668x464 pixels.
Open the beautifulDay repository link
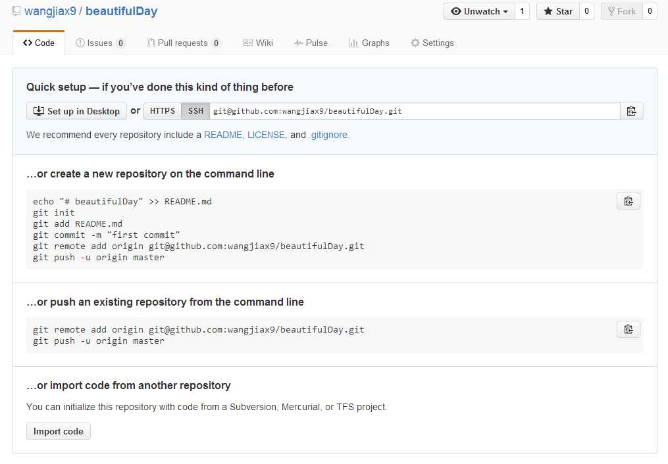pos(121,11)
